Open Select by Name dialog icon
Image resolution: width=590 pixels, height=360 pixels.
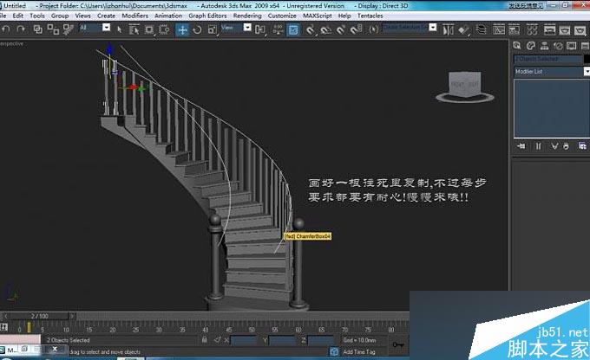click(x=134, y=29)
